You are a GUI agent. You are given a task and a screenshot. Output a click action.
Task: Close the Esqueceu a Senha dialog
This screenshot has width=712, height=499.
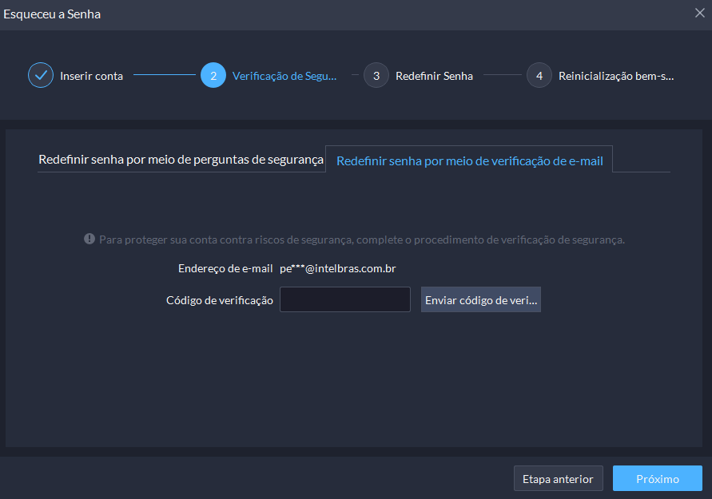[700, 13]
